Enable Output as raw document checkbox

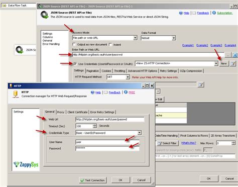click(74, 45)
